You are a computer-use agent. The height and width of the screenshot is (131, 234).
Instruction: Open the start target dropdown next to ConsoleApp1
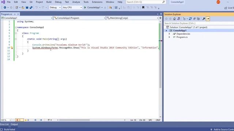[102, 8]
